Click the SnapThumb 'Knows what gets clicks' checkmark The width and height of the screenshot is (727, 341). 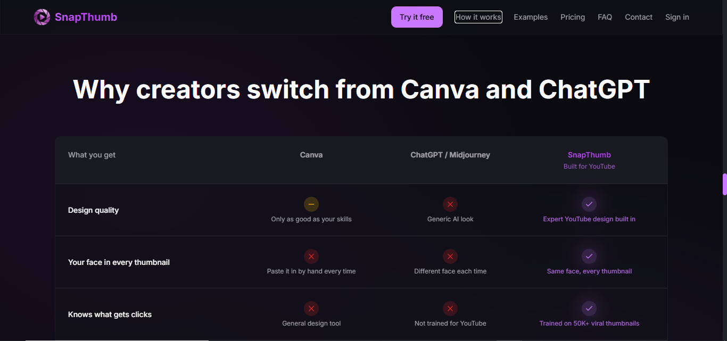point(589,309)
